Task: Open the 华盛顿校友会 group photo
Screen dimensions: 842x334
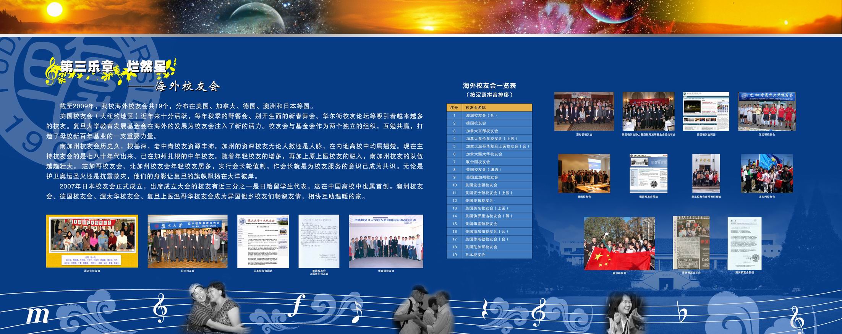Action: (386, 241)
